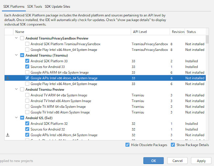Viewport: 214px width, 166px height.
Task: Click the download icon beside API 33 Google APIs Intel image
Action: (x=8, y=78)
